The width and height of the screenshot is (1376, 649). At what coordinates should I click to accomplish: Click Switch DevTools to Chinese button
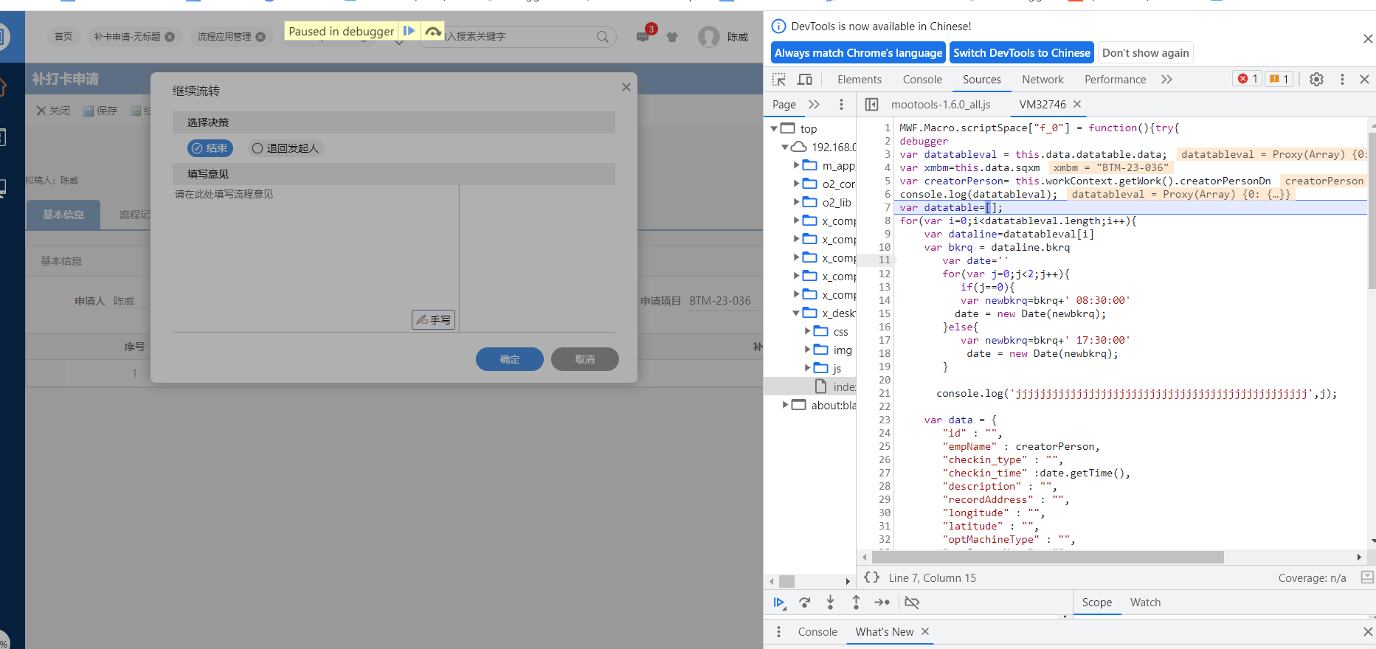click(x=1021, y=53)
